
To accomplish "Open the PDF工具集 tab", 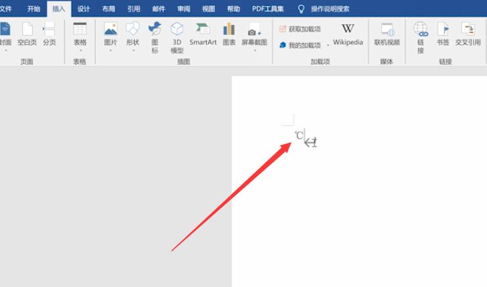I will tap(268, 9).
